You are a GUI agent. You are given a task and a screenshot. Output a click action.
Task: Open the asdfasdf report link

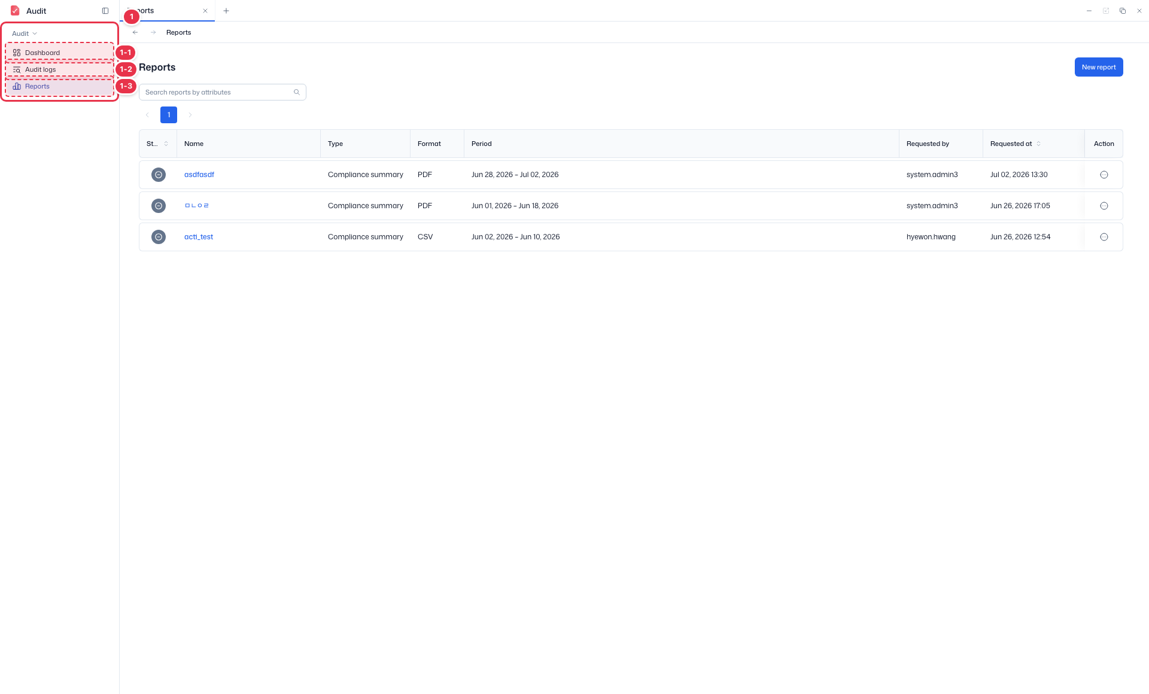coord(199,175)
